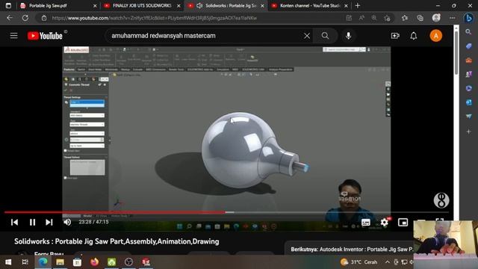Open the Tools briefcase in the sidebar
478x269 pixels.
point(468,60)
